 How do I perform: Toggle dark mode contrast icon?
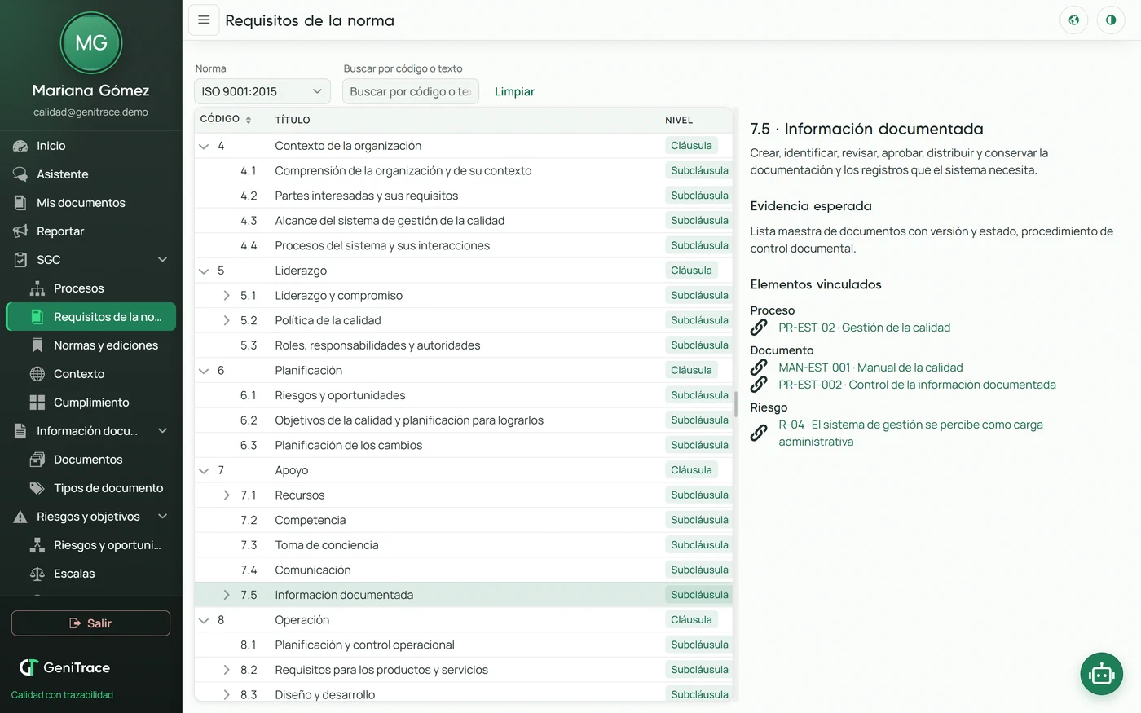coord(1110,20)
